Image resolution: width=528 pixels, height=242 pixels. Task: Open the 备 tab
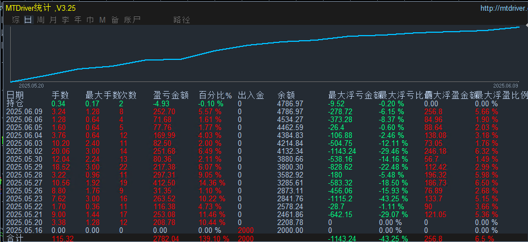click(x=115, y=20)
